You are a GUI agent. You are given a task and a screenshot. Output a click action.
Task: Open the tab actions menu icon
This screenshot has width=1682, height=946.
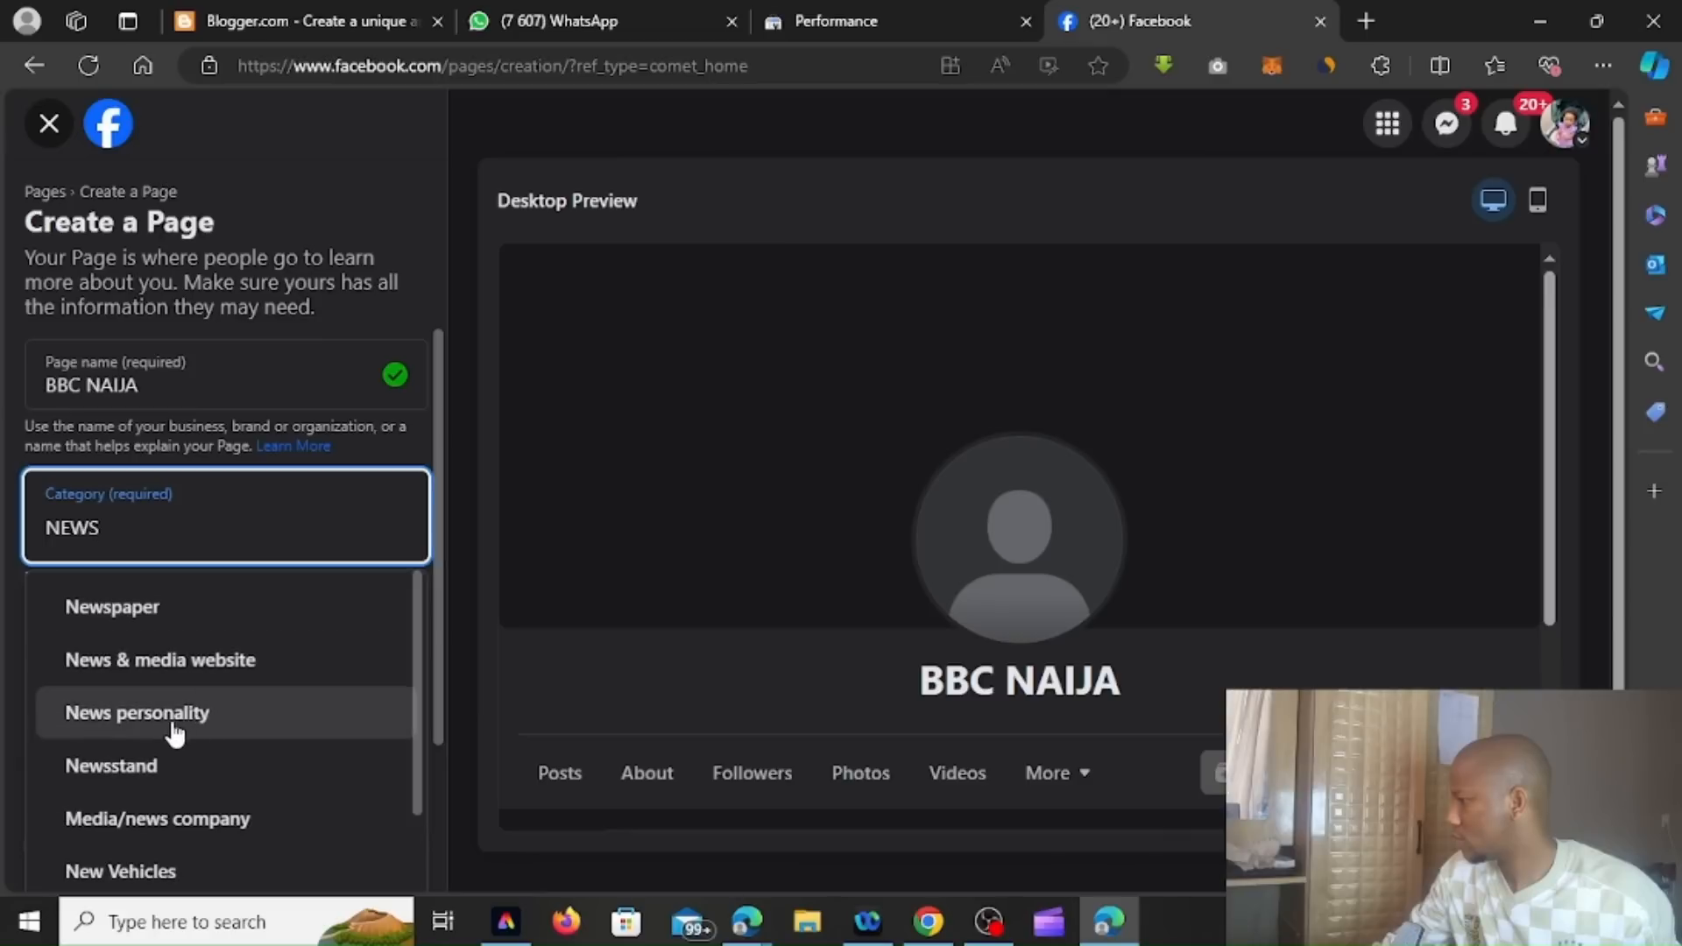click(128, 21)
